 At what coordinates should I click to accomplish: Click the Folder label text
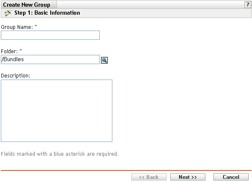(x=9, y=51)
